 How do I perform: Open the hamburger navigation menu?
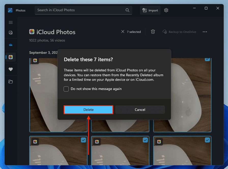pyautogui.click(x=11, y=22)
